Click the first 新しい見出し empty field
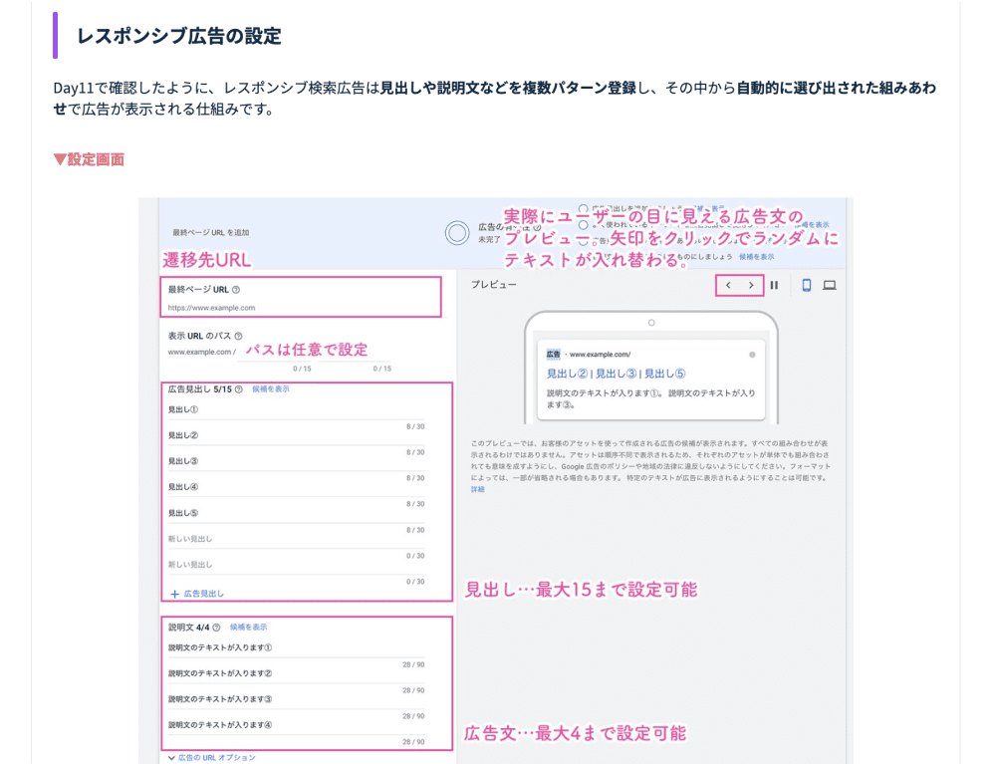 pyautogui.click(x=296, y=539)
